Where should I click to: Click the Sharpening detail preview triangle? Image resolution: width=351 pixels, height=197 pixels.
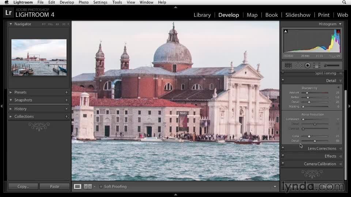(x=338, y=88)
